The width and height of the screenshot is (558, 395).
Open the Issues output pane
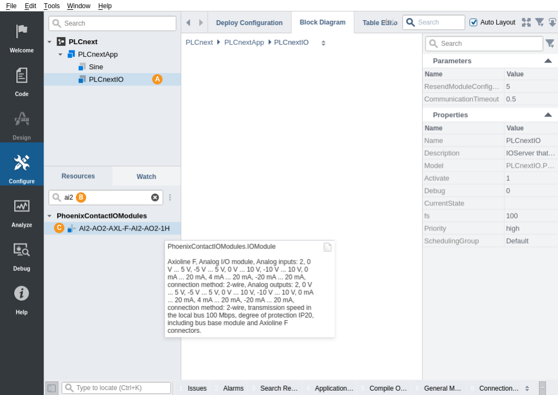[x=197, y=388]
